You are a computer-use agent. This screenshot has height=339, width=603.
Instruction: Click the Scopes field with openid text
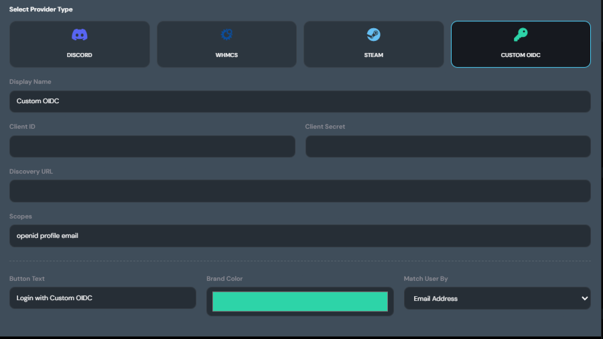coord(299,236)
